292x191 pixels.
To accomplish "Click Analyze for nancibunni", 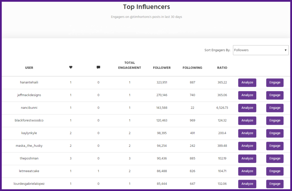I will pyautogui.click(x=247, y=108).
